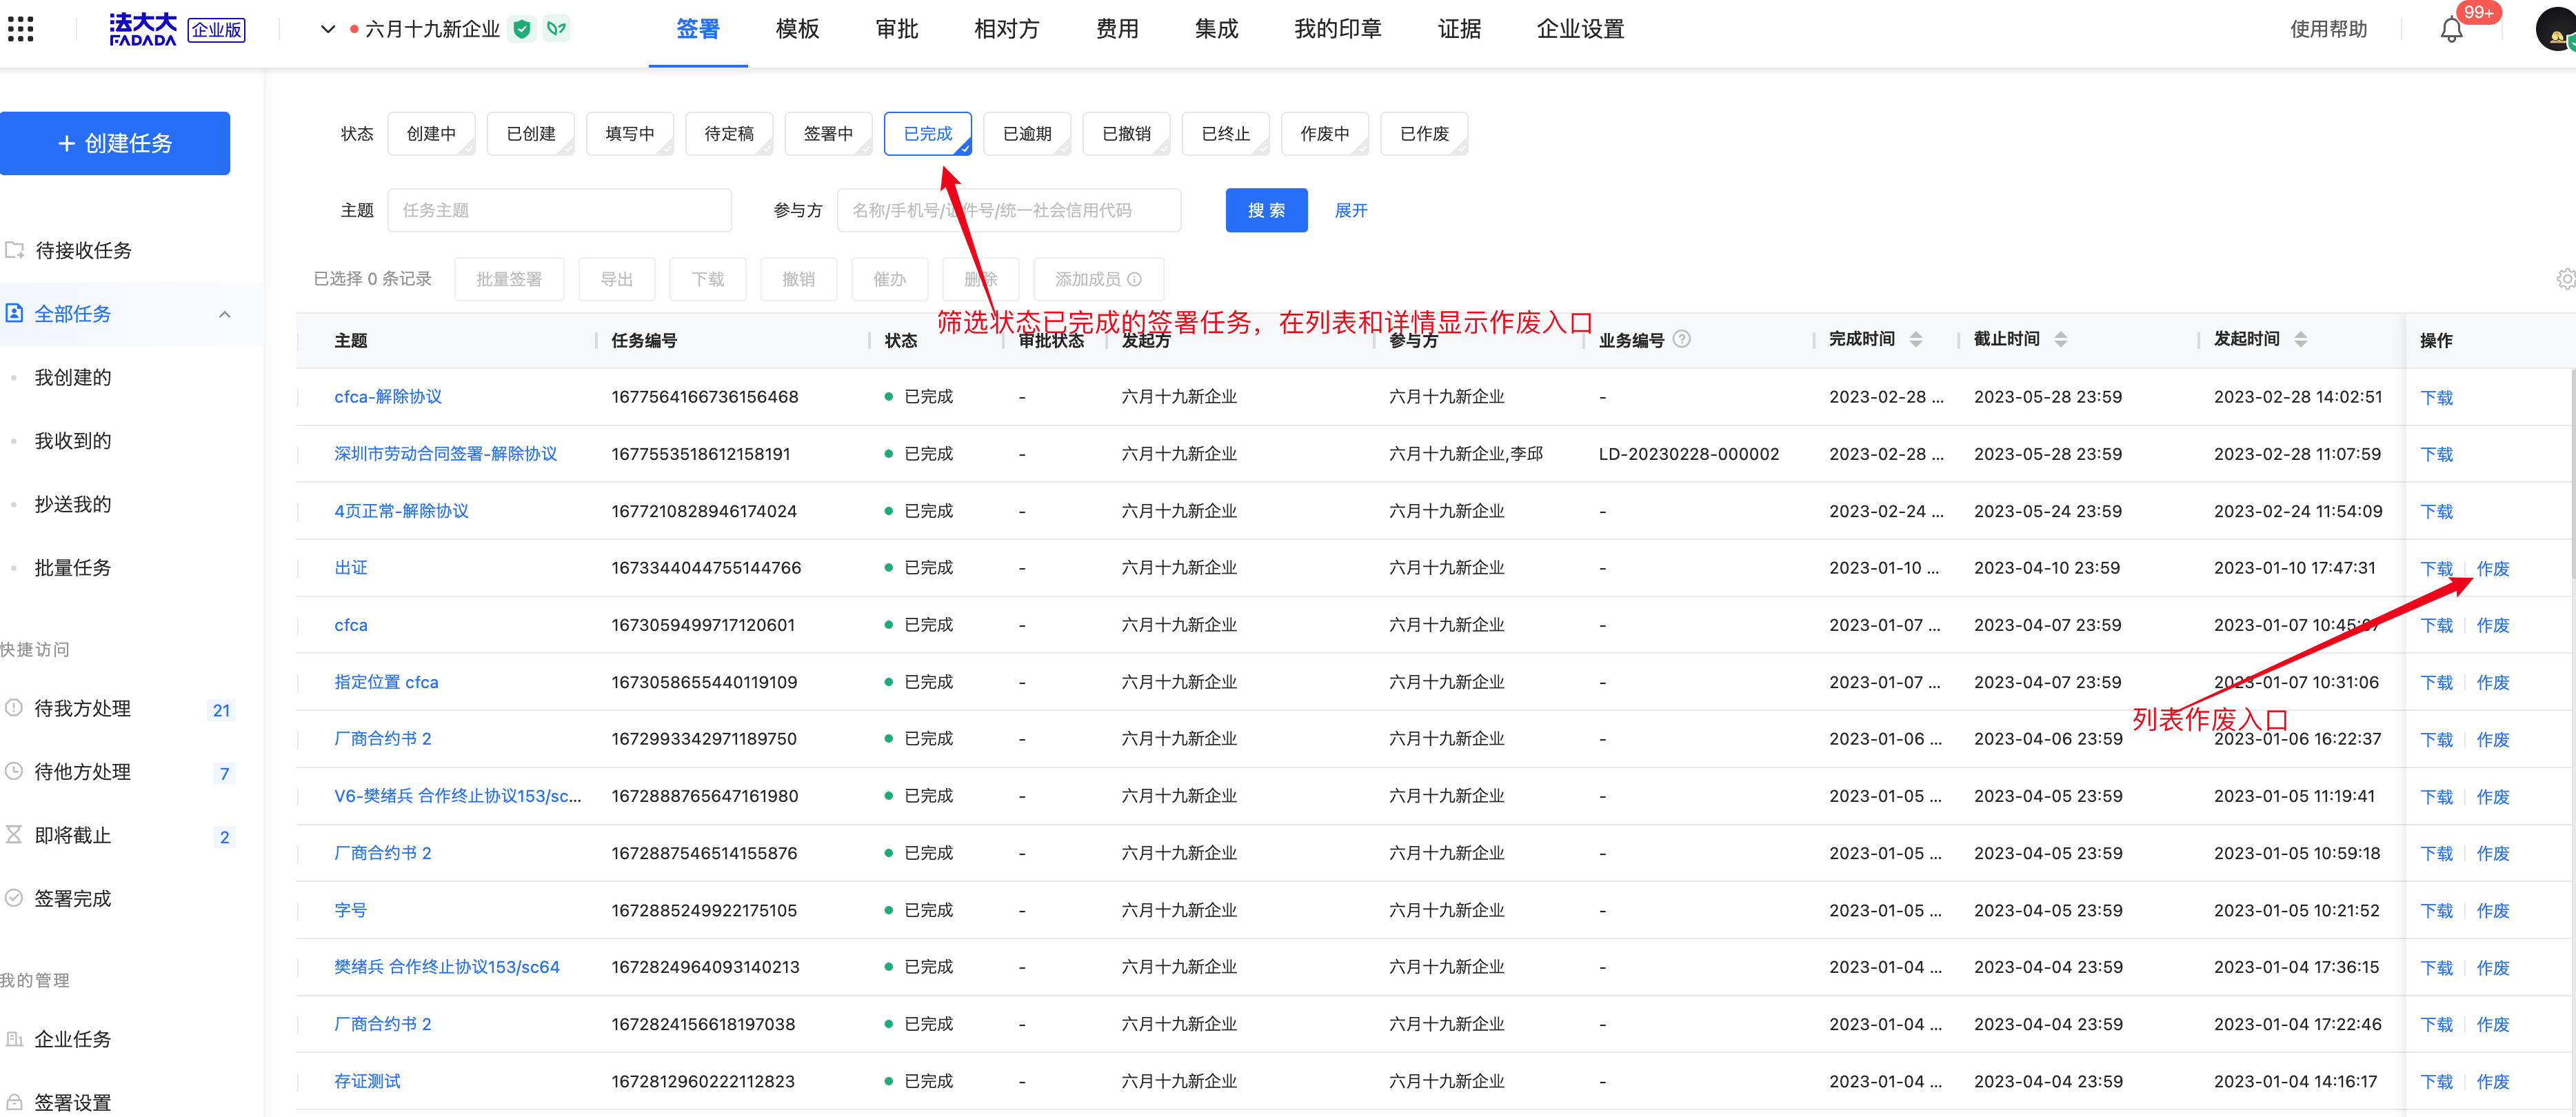Viewport: 2576px width, 1117px height.
Task: Open 我收到的 in sidebar
Action: [x=73, y=441]
